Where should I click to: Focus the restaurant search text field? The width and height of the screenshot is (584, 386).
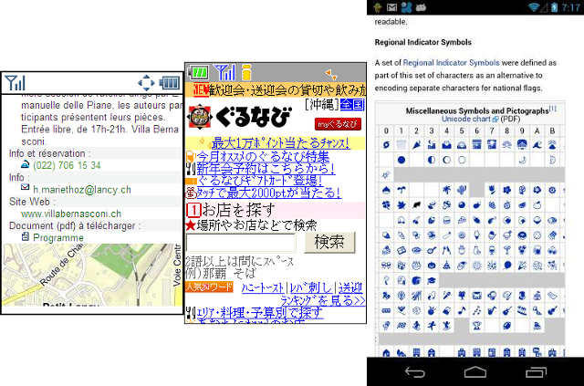(241, 243)
